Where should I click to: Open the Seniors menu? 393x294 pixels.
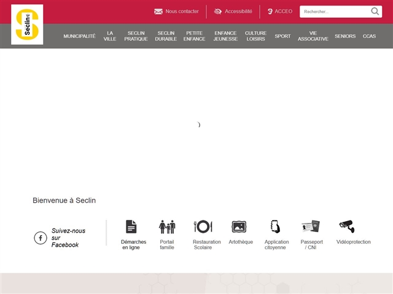pos(345,36)
